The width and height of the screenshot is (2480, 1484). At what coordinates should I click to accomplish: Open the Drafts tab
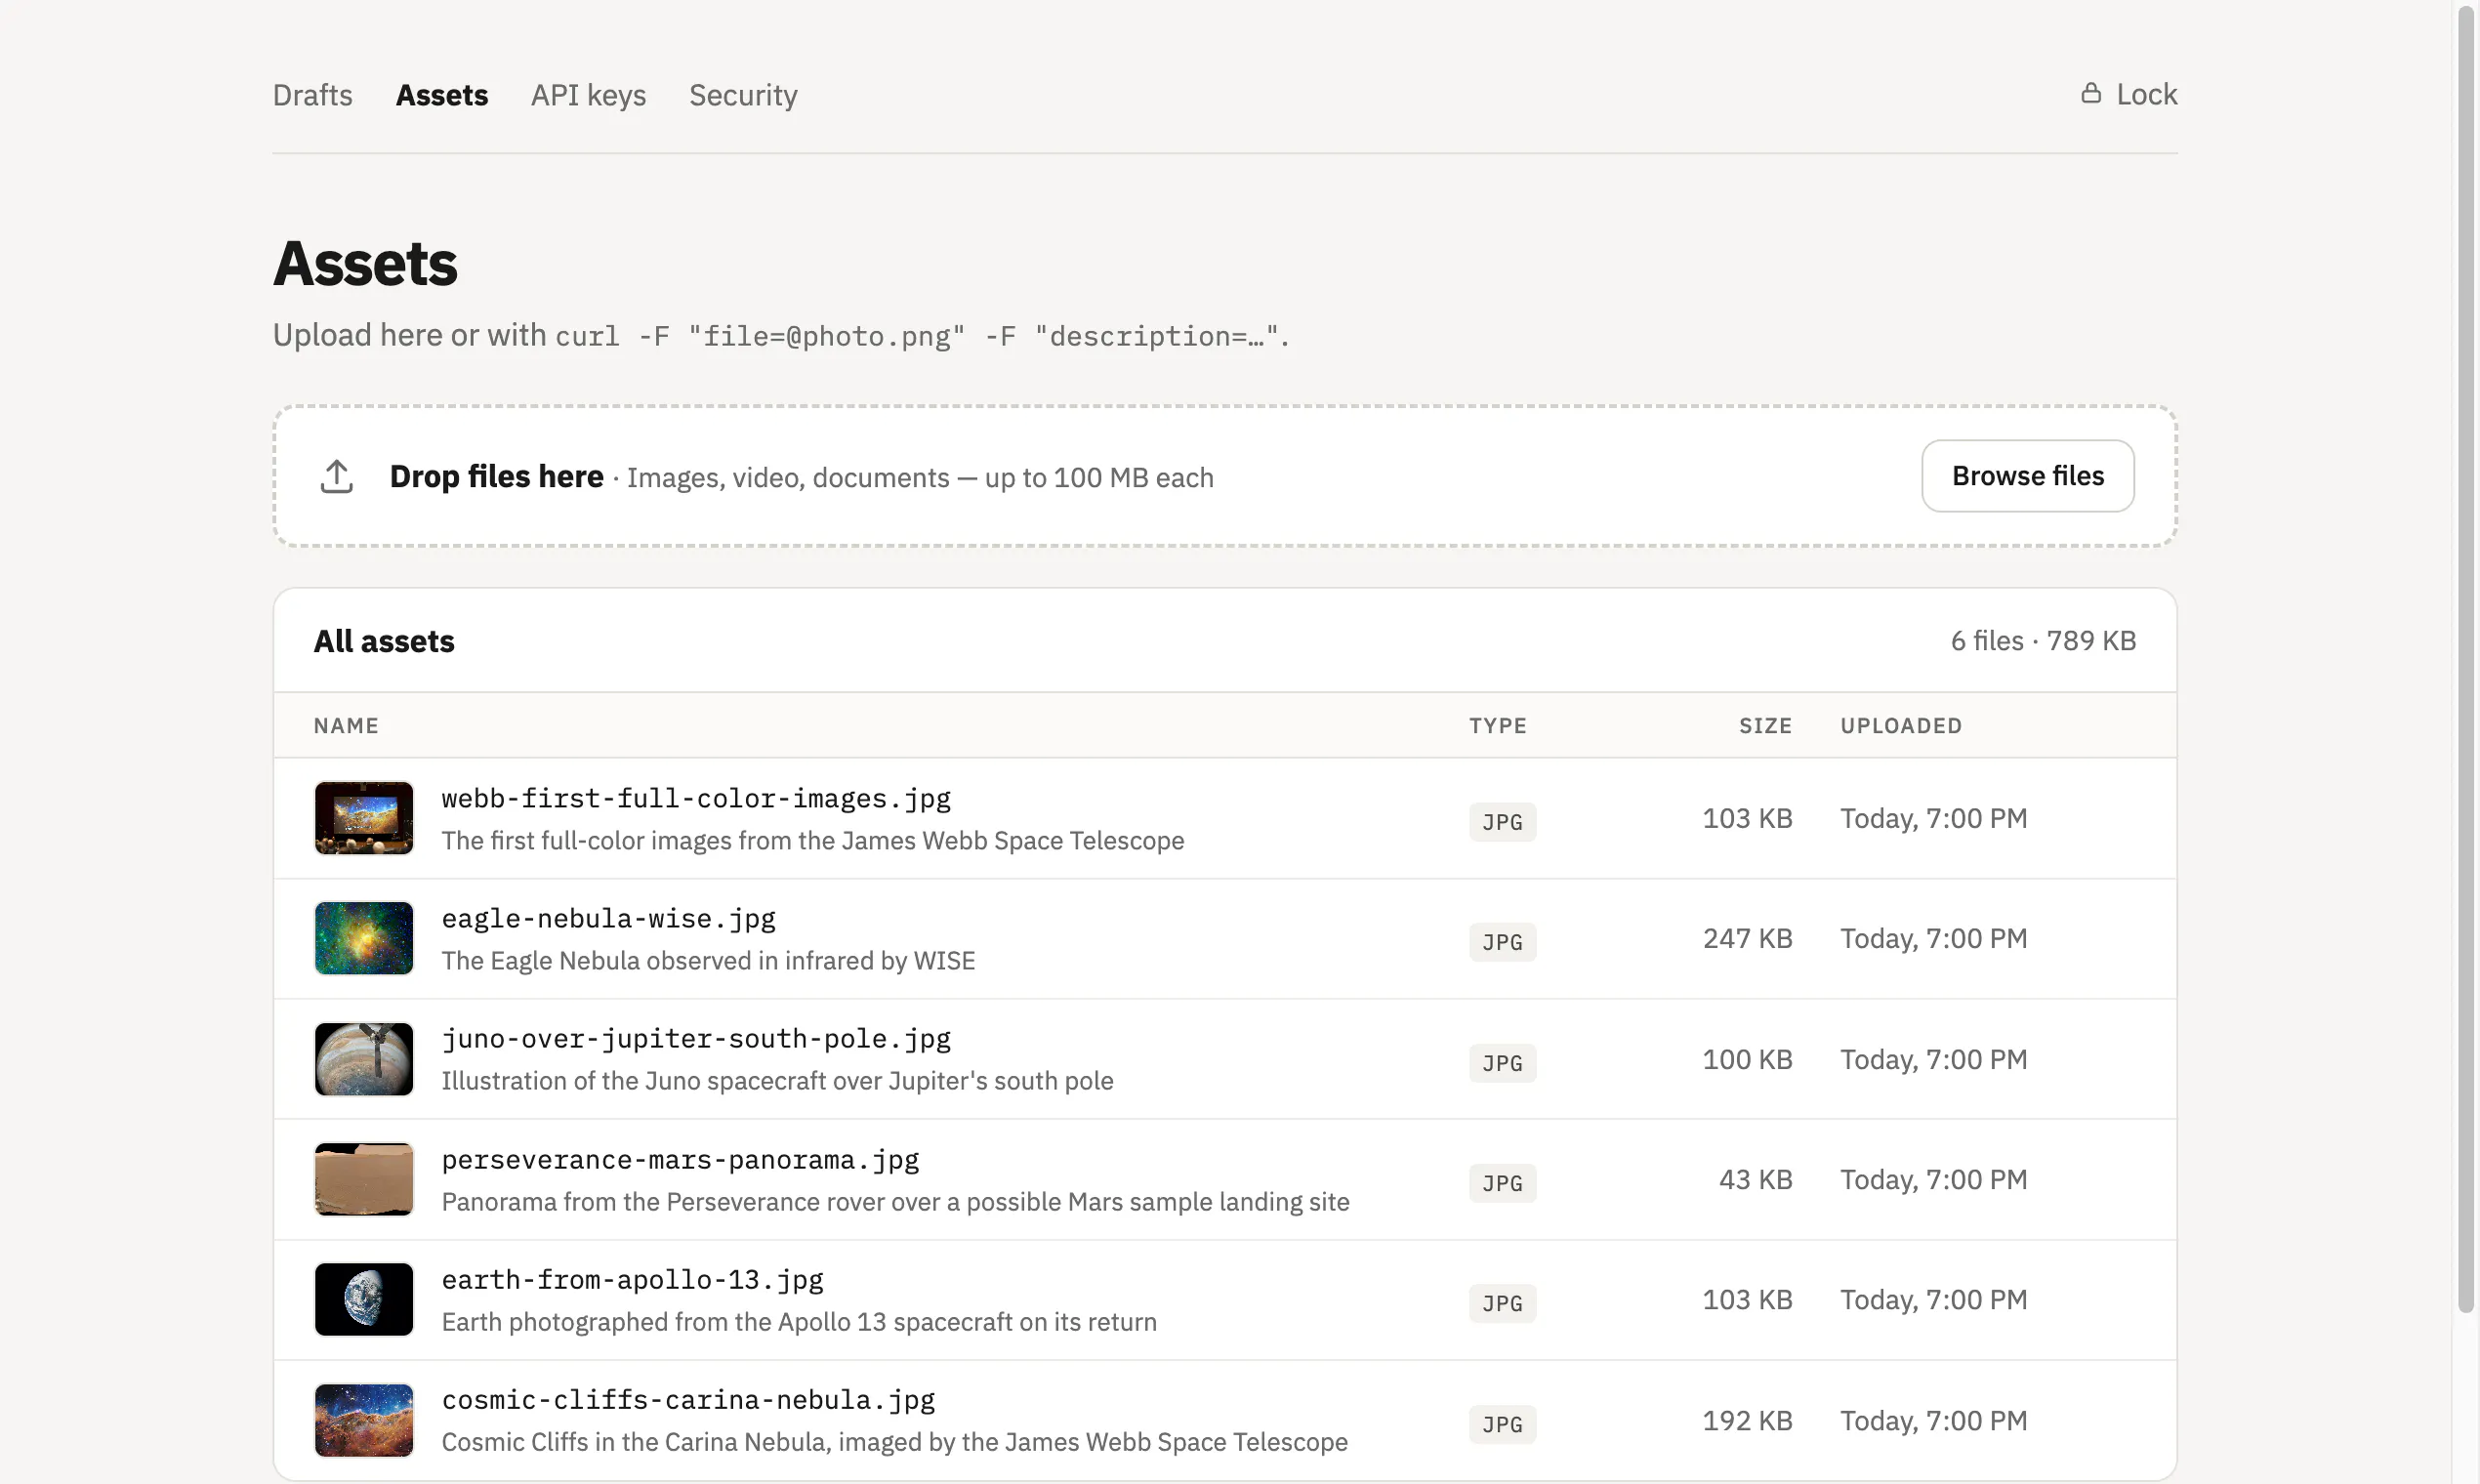[x=312, y=95]
